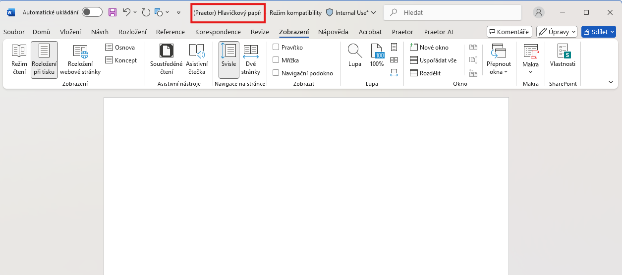Open the Makra dropdown menu
This screenshot has height=275, width=622.
[530, 59]
